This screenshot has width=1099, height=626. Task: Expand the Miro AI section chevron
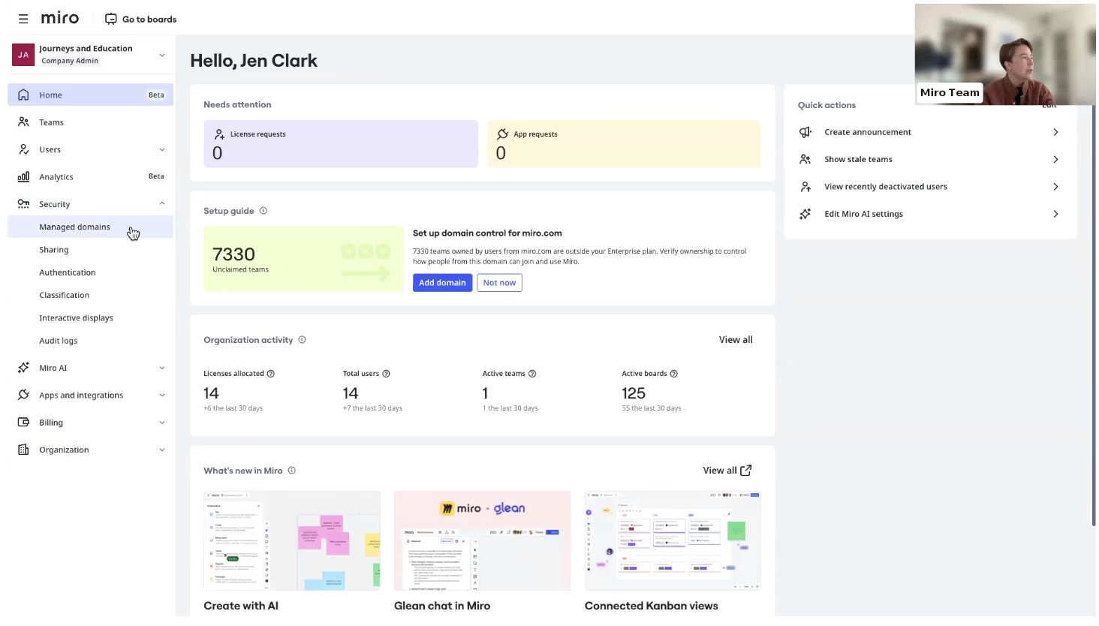click(x=162, y=368)
